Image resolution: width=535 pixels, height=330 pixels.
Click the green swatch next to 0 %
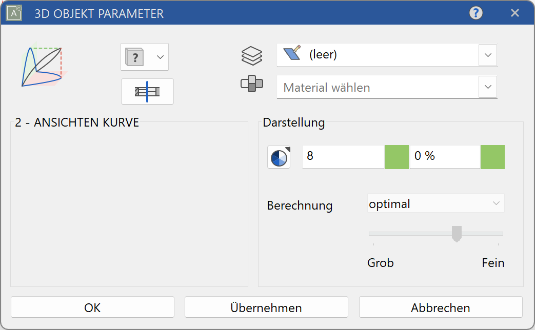492,157
